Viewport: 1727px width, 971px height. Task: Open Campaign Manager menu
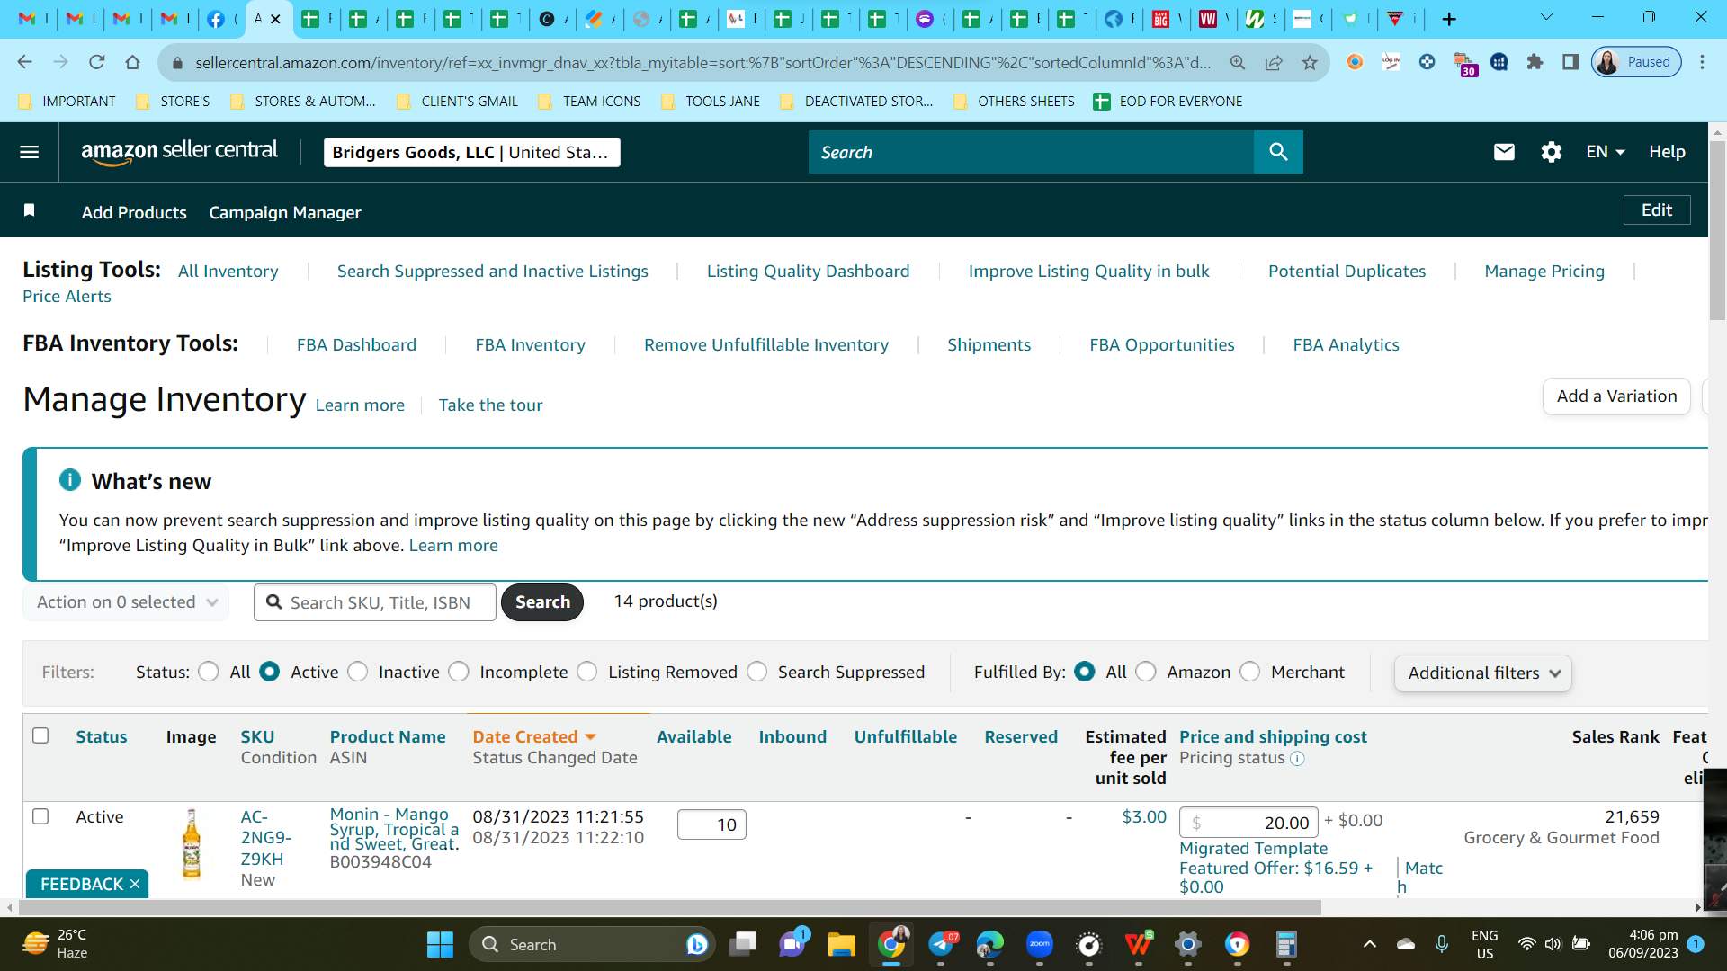(x=285, y=212)
